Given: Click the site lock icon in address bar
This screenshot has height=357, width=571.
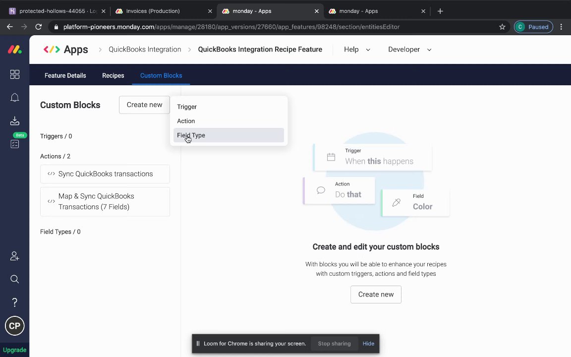Looking at the screenshot, I should (56, 27).
